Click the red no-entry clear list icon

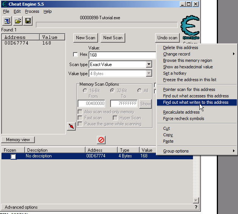coord(101,140)
